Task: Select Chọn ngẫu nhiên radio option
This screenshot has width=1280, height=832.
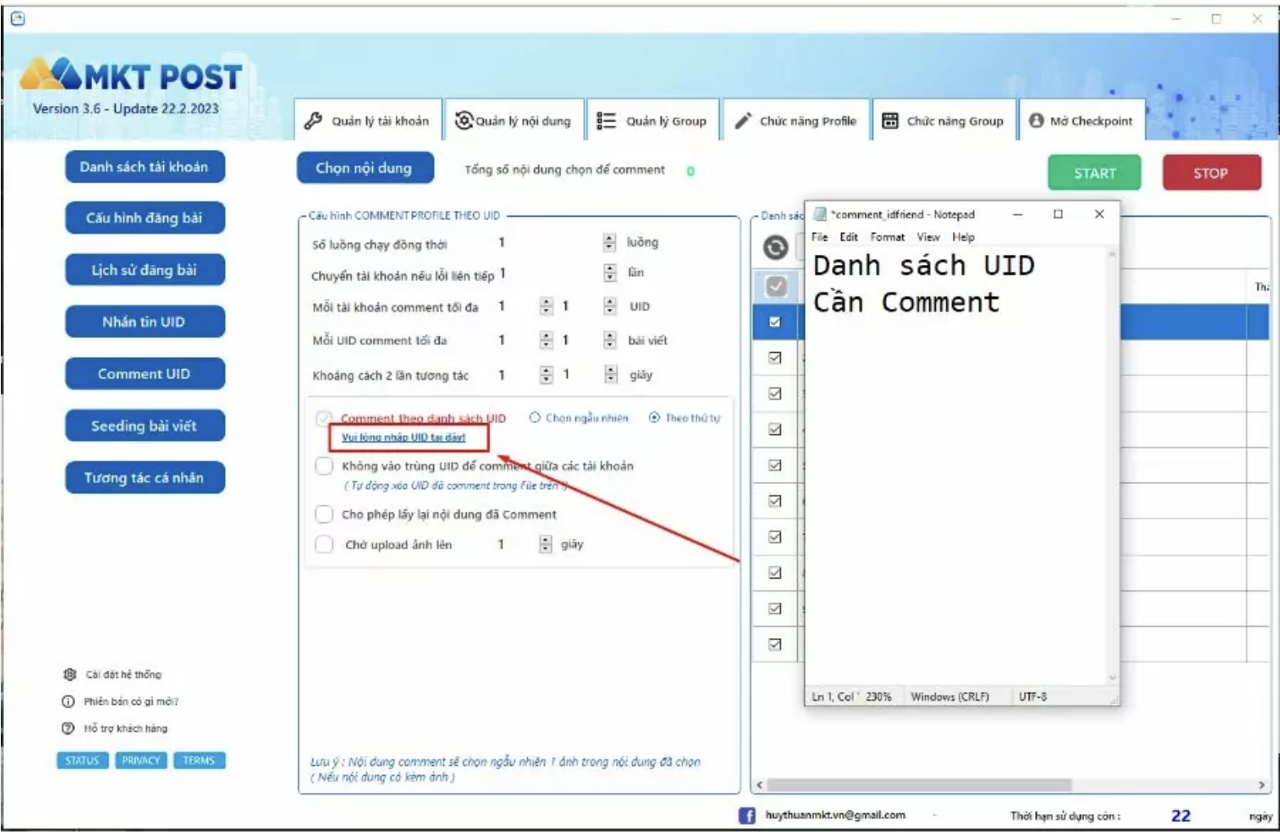Action: point(534,417)
